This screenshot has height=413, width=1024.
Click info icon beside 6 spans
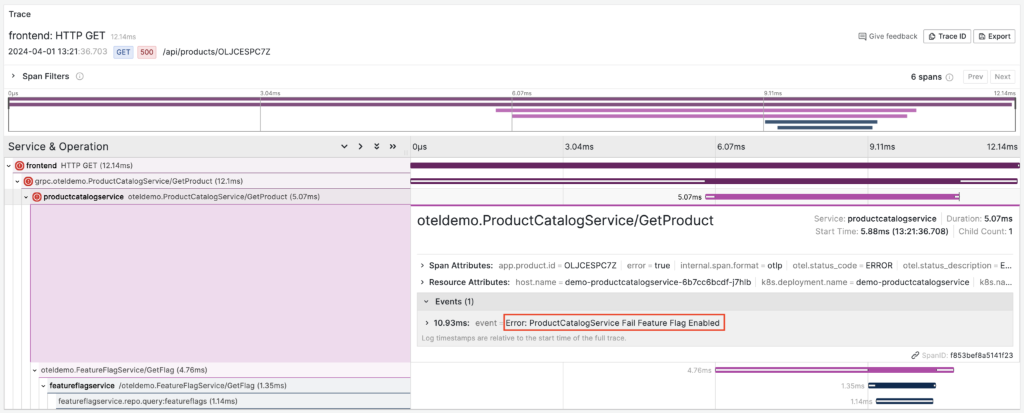tap(949, 77)
